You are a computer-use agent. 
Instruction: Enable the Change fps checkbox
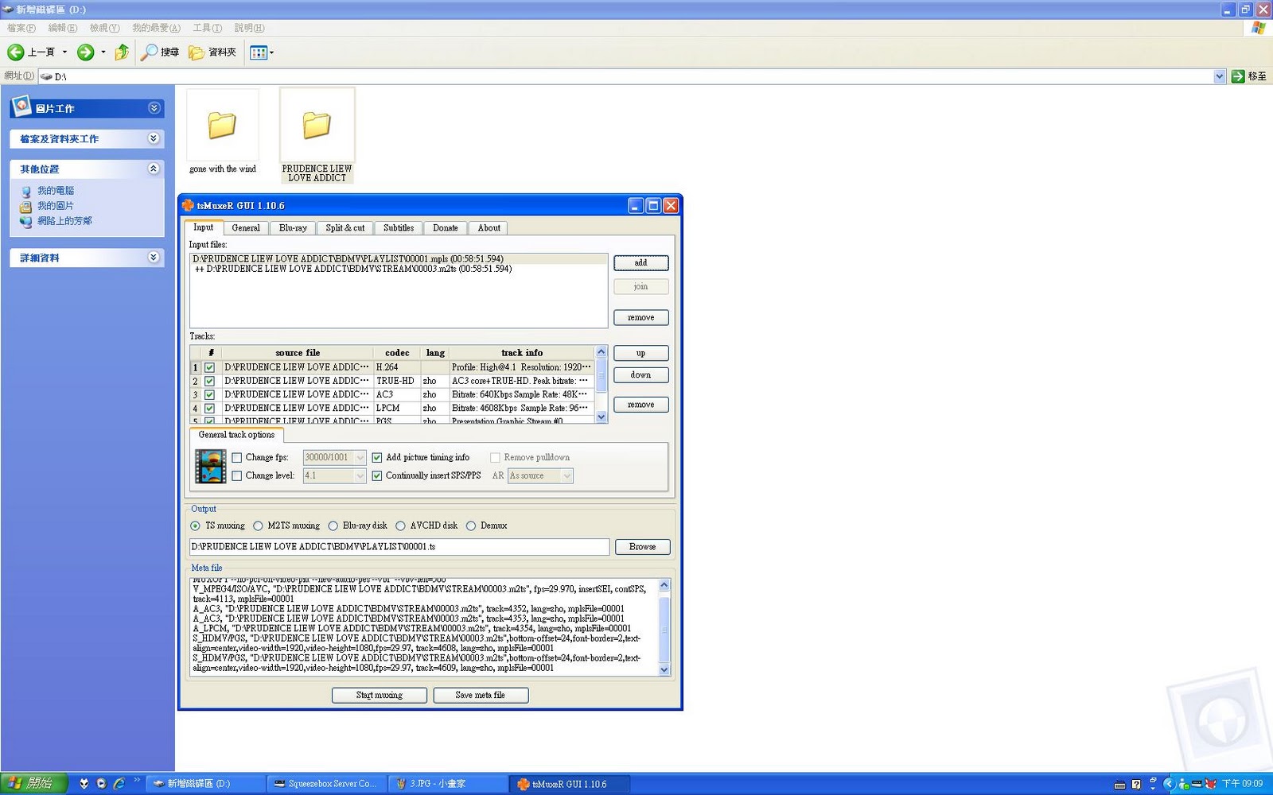236,457
